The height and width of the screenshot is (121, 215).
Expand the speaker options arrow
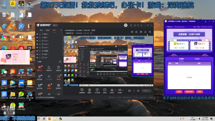click(123, 90)
